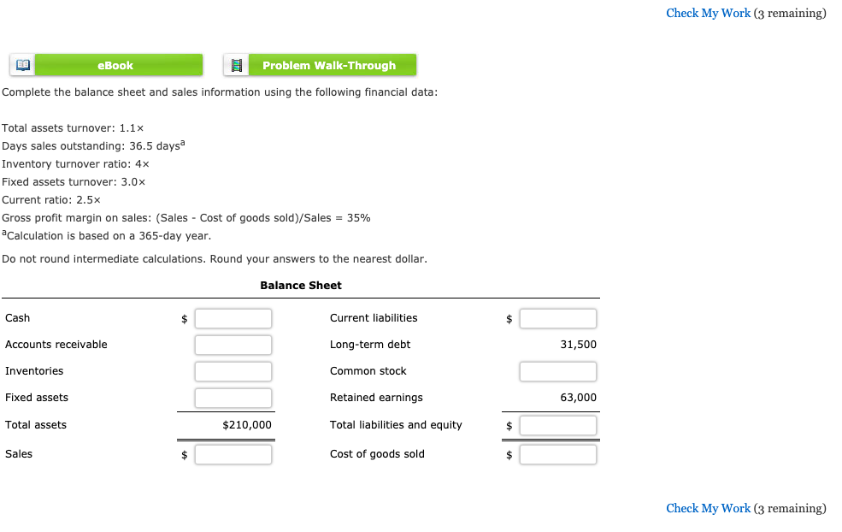Screen dimensions: 842x532
Task: Select the Fixed assets input field
Action: [233, 397]
